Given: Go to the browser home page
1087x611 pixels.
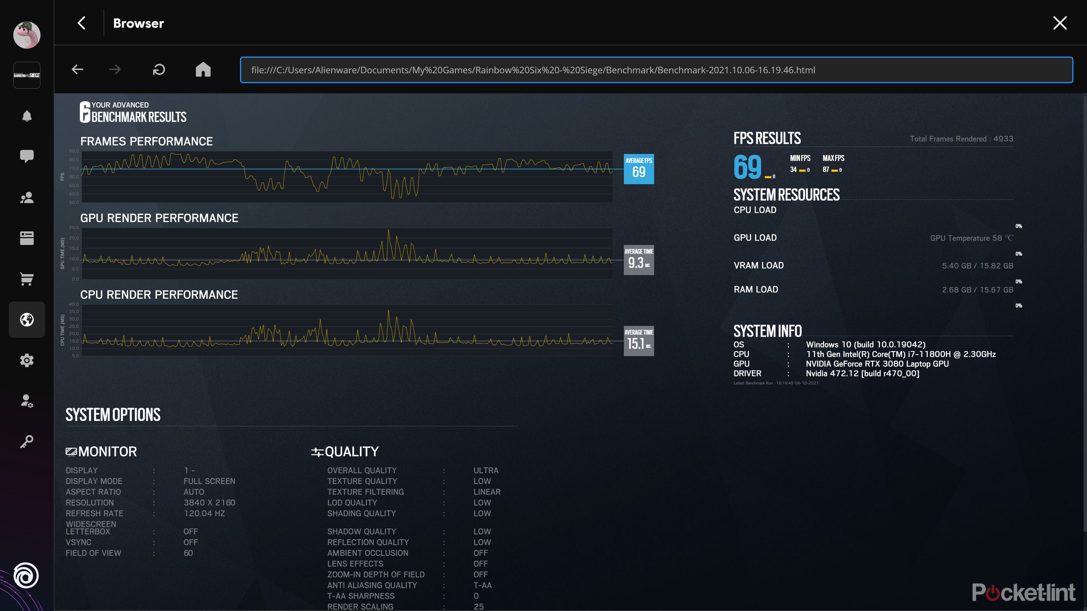Looking at the screenshot, I should click(x=203, y=70).
